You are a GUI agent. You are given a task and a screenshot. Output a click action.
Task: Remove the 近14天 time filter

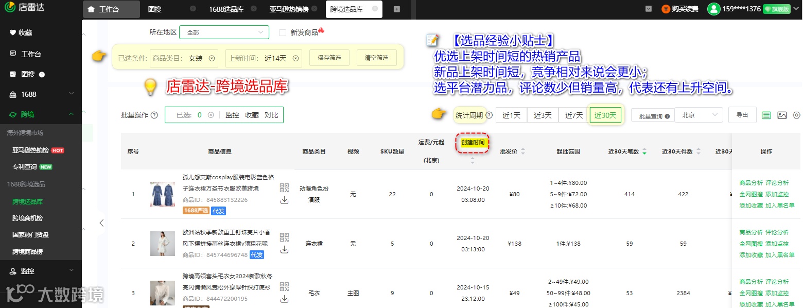(295, 58)
